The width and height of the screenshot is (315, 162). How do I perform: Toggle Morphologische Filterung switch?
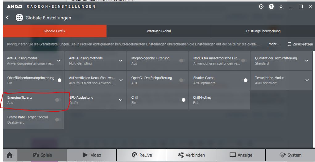tap(182, 61)
